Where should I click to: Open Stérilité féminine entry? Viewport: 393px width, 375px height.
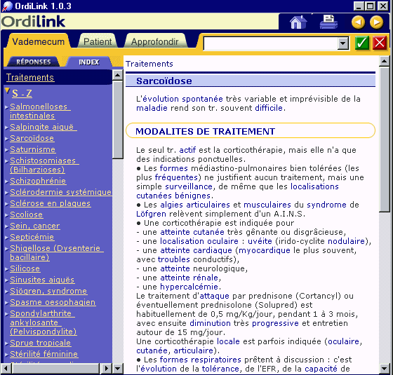44,354
